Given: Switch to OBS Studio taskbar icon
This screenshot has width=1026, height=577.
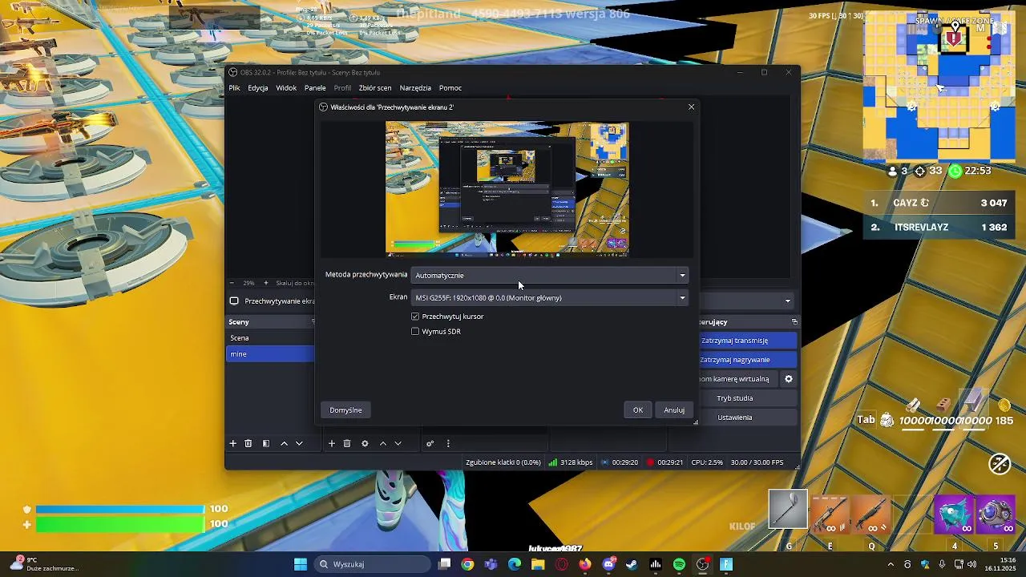Looking at the screenshot, I should click(x=703, y=564).
